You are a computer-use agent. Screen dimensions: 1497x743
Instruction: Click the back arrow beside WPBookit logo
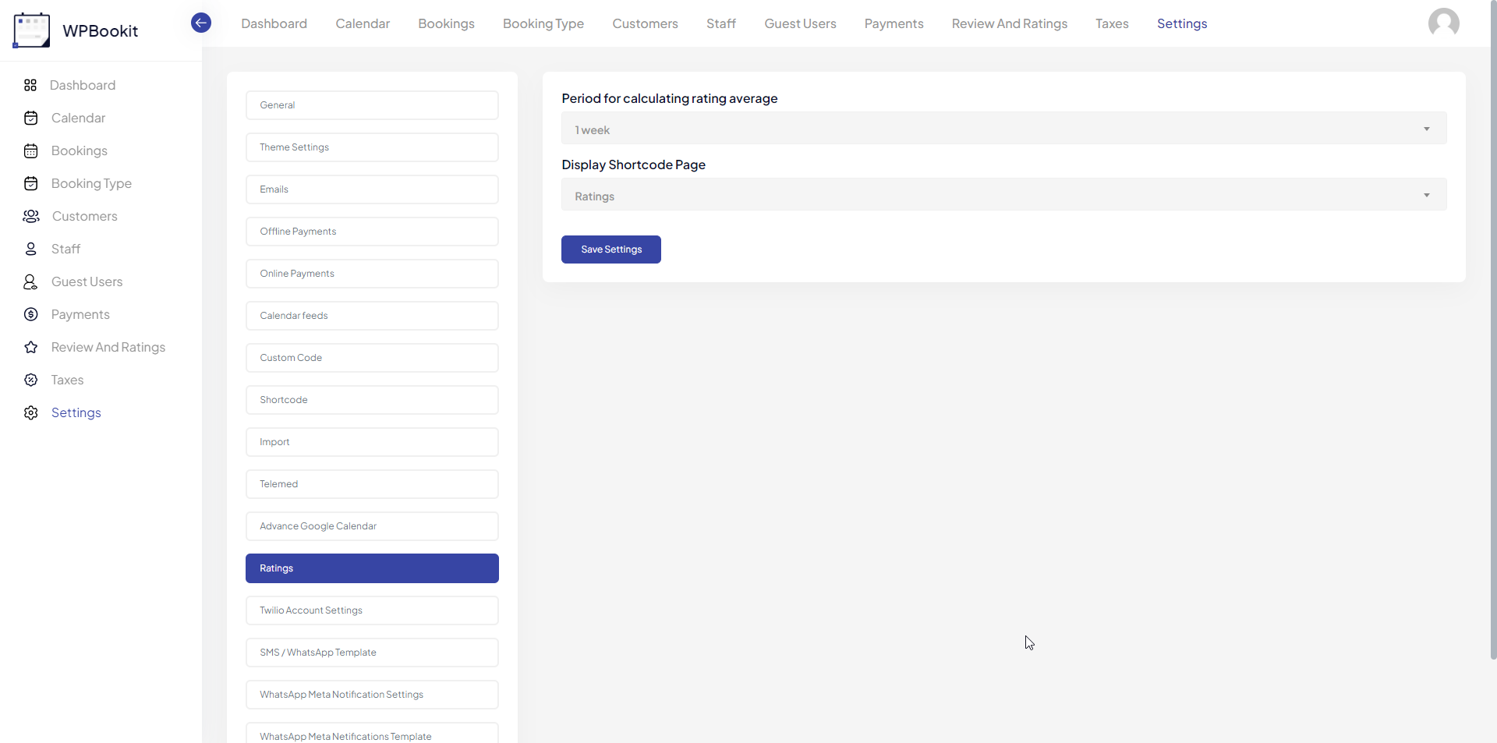tap(200, 23)
